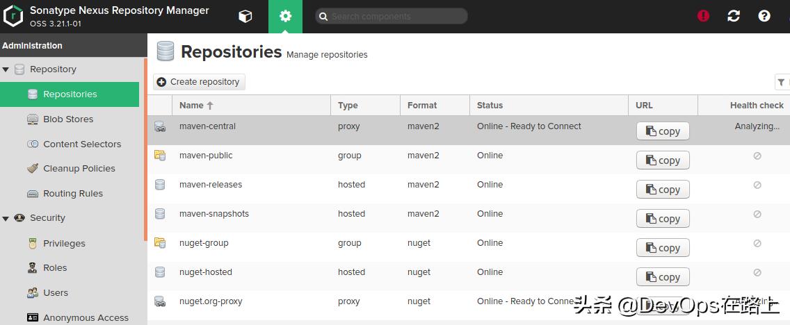
Task: Click the Type column header
Action: 365,105
